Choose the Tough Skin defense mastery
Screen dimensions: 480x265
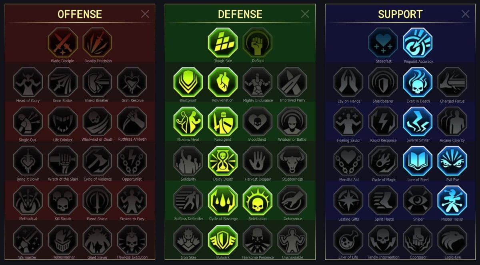click(x=223, y=42)
